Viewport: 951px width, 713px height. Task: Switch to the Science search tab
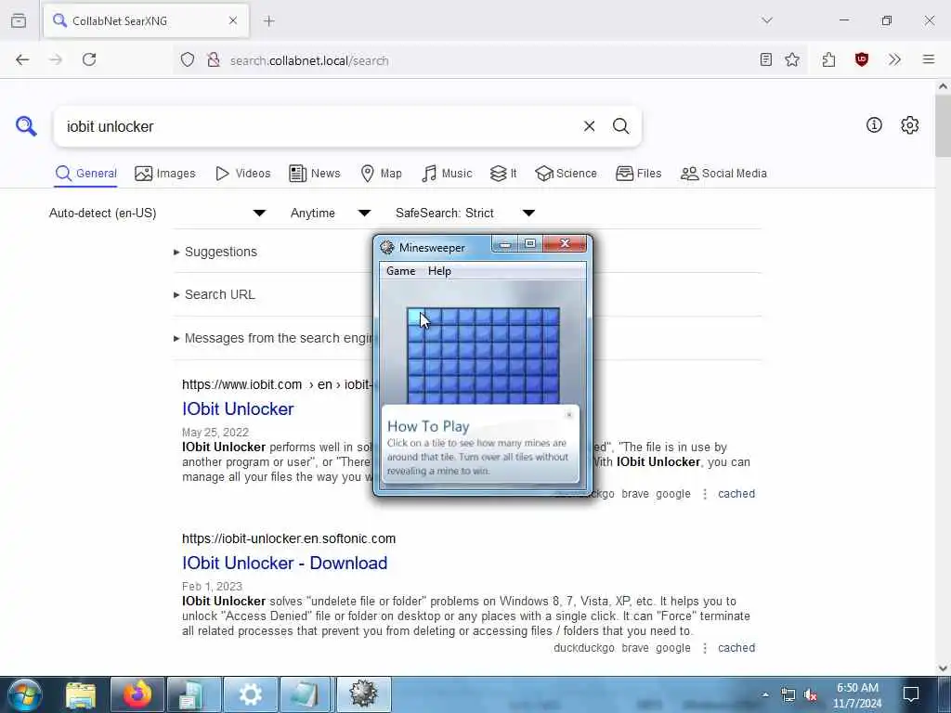[x=566, y=174]
